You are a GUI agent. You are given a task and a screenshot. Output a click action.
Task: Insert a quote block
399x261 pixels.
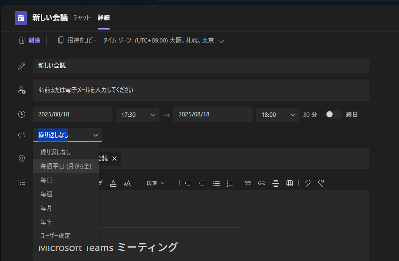[248, 183]
